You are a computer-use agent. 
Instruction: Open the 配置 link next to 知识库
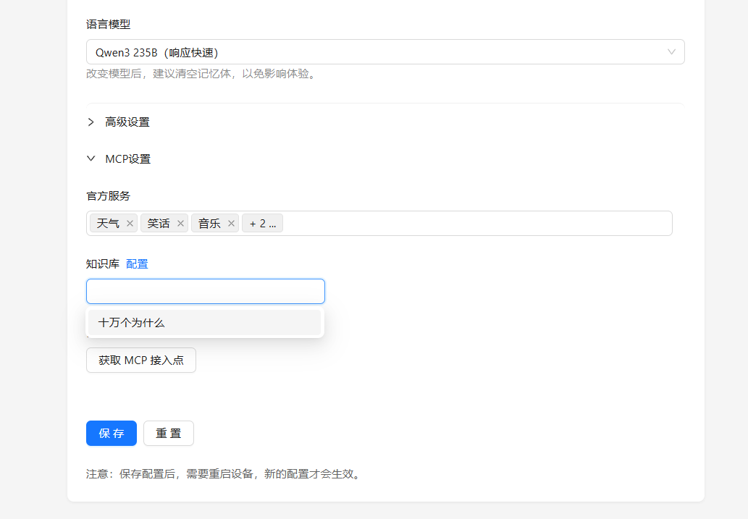[x=137, y=263]
